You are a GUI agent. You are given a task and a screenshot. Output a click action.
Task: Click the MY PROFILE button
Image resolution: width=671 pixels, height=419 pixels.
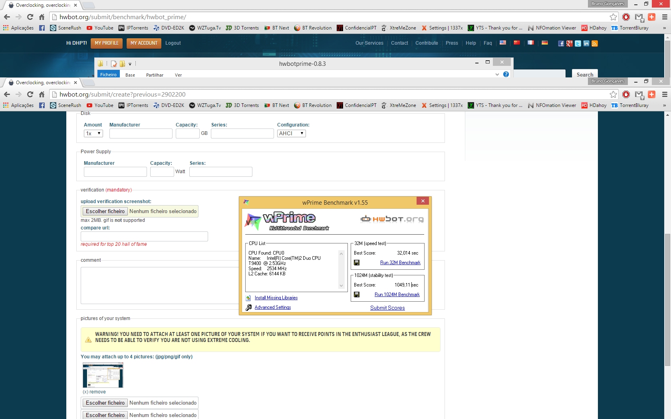pos(107,43)
